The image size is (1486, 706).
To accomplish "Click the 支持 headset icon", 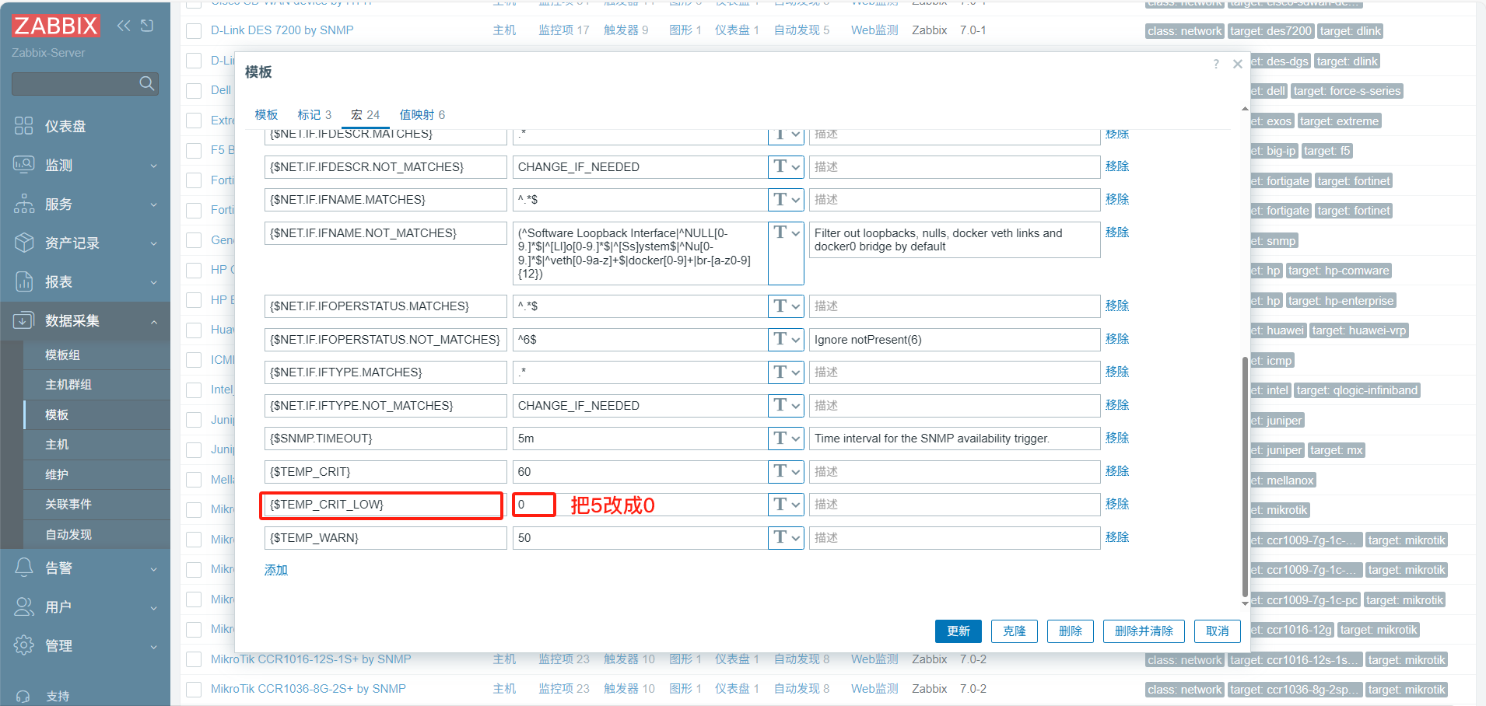I will coord(24,697).
